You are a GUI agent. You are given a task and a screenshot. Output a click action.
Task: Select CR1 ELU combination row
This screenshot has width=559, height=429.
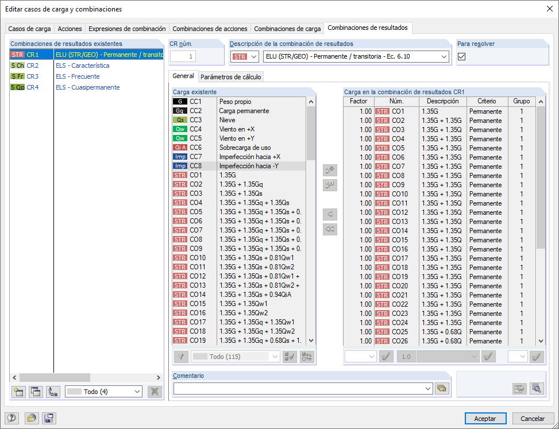tap(86, 55)
